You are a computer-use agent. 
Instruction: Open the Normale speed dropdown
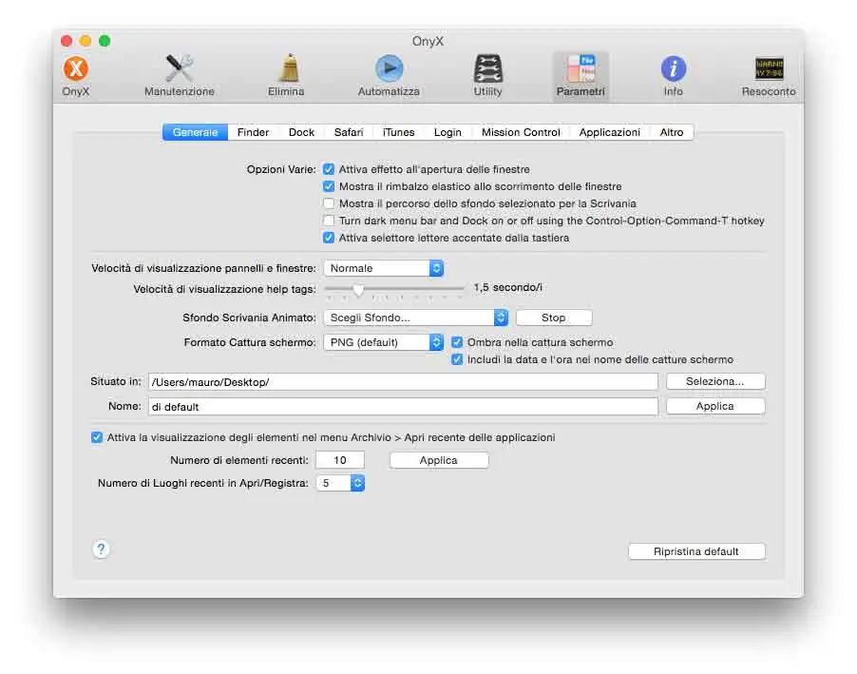click(384, 269)
